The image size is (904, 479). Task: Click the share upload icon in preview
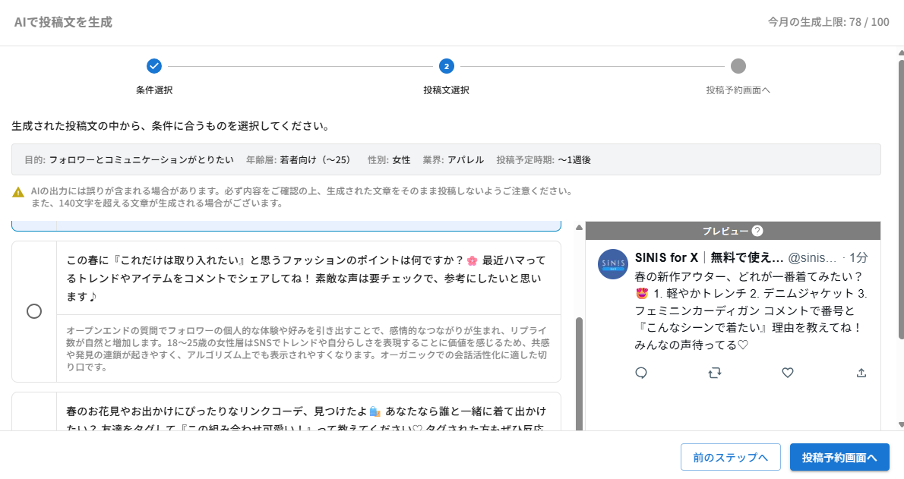(861, 373)
